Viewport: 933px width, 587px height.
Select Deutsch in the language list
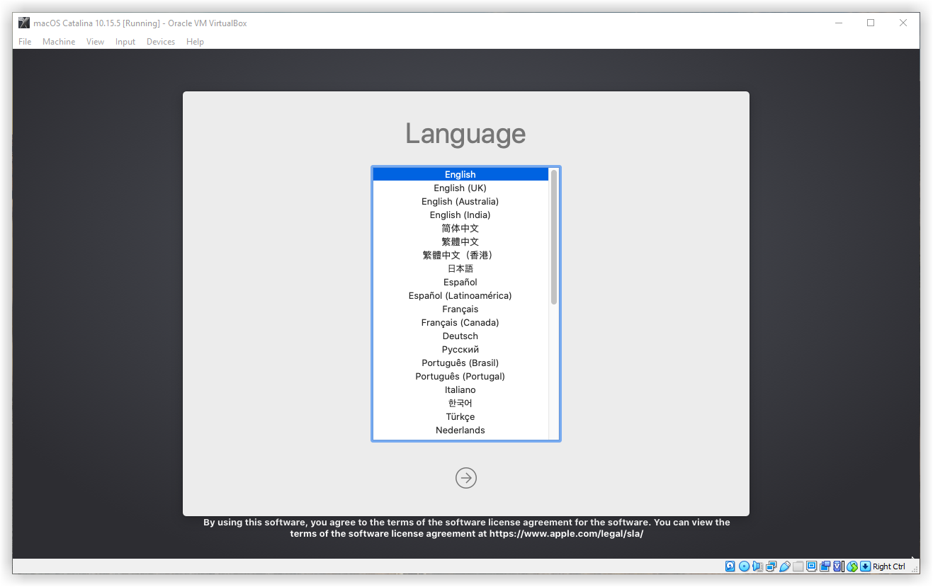pos(460,336)
